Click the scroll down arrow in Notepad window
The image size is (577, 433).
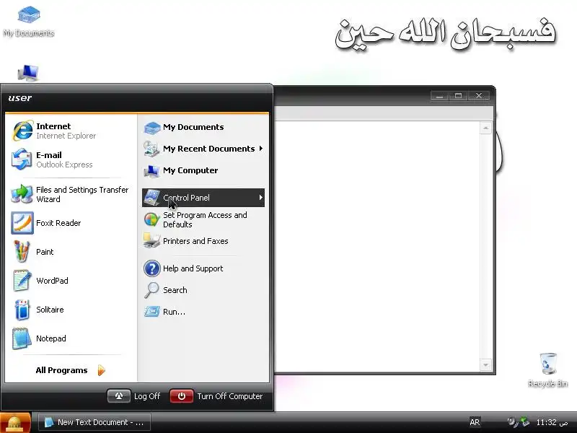point(485,365)
